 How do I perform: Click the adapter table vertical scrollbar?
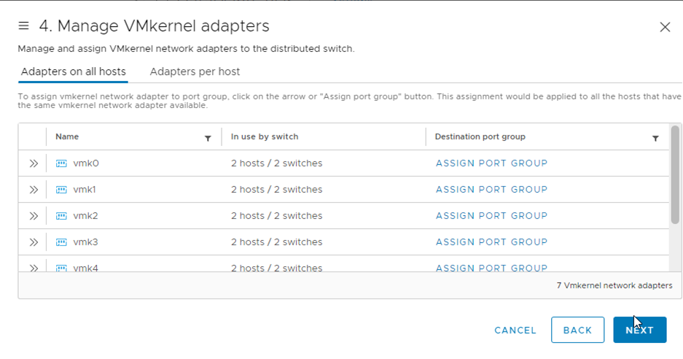(675, 175)
